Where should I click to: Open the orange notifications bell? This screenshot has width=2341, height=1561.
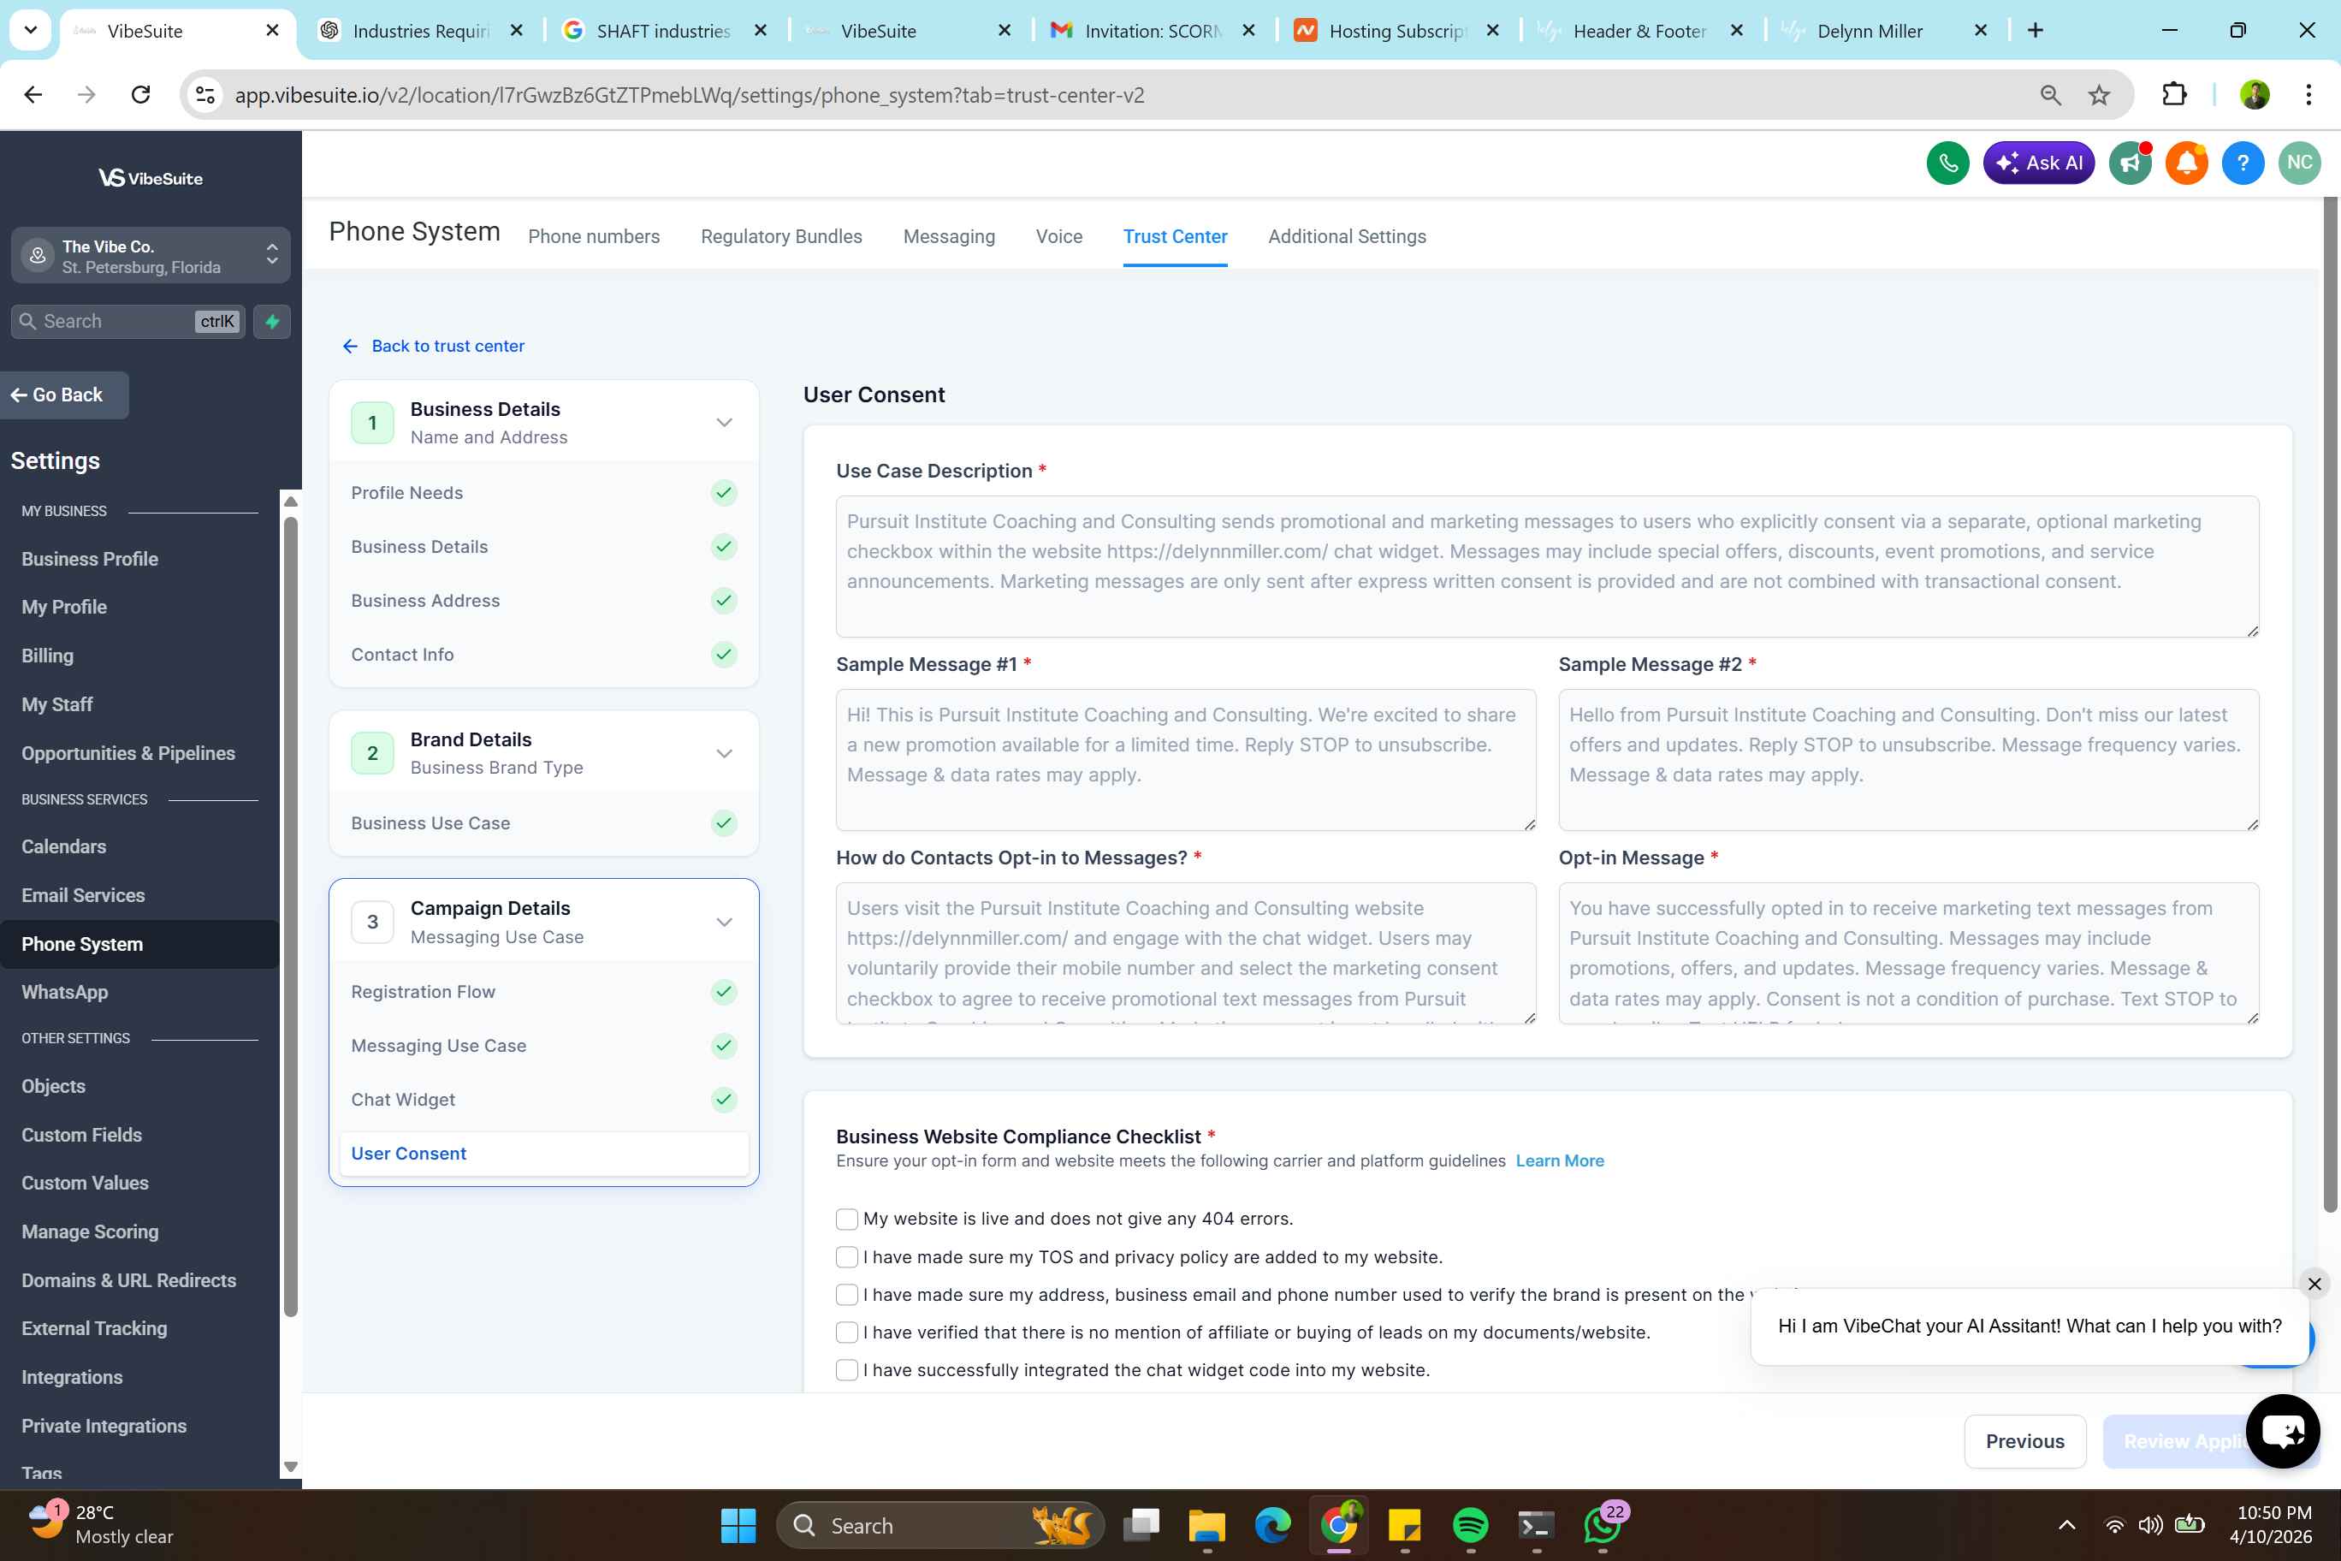pyautogui.click(x=2186, y=163)
